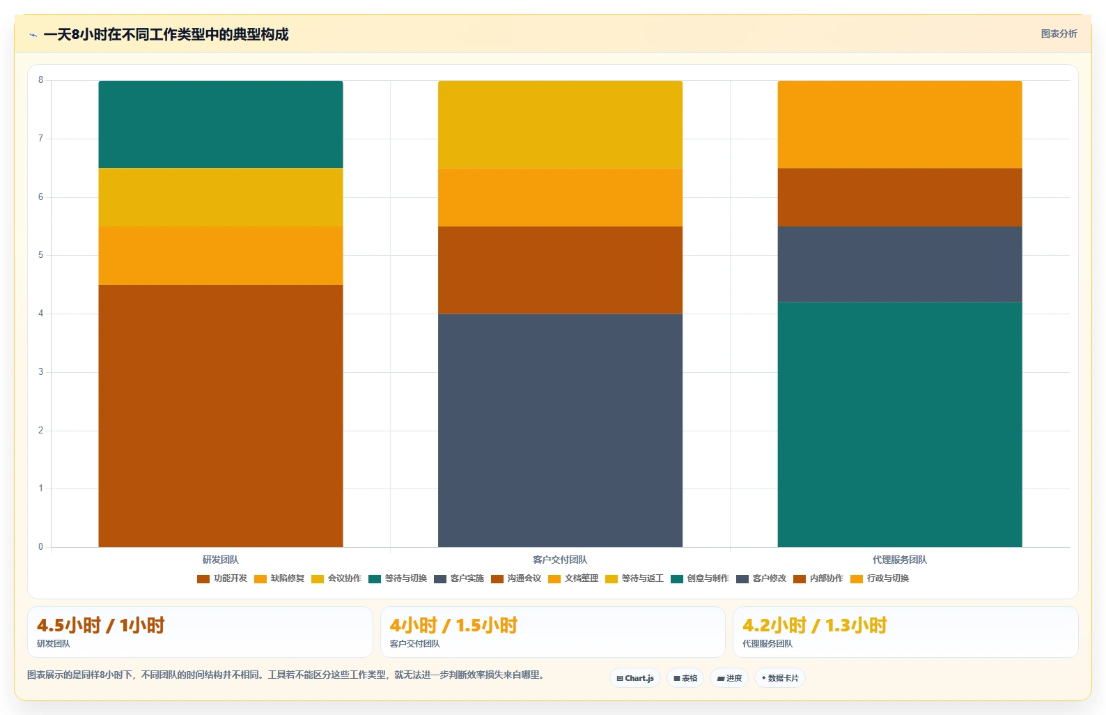Toggle the 等待与切换 legend item
Screen dimensions: 1106x715
(x=398, y=578)
